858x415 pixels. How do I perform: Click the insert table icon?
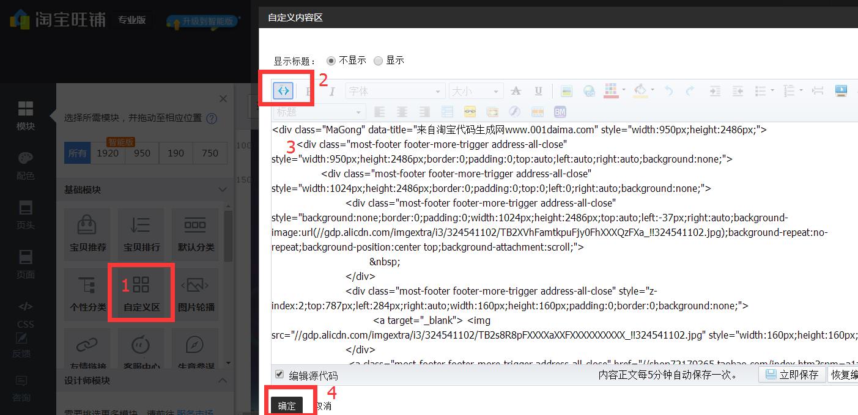[447, 111]
